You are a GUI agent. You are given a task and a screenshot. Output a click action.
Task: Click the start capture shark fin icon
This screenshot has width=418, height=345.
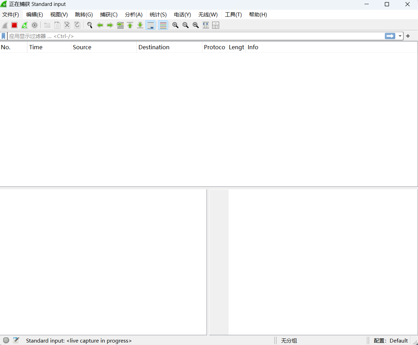(x=5, y=25)
